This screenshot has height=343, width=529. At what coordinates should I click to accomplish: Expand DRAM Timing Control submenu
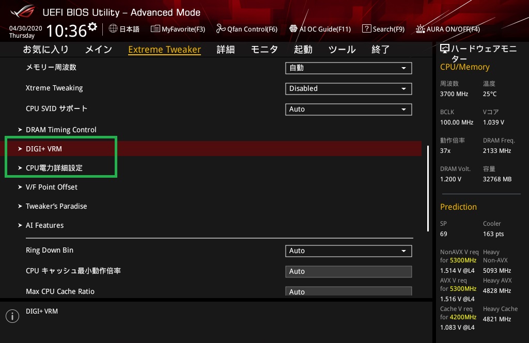(61, 130)
